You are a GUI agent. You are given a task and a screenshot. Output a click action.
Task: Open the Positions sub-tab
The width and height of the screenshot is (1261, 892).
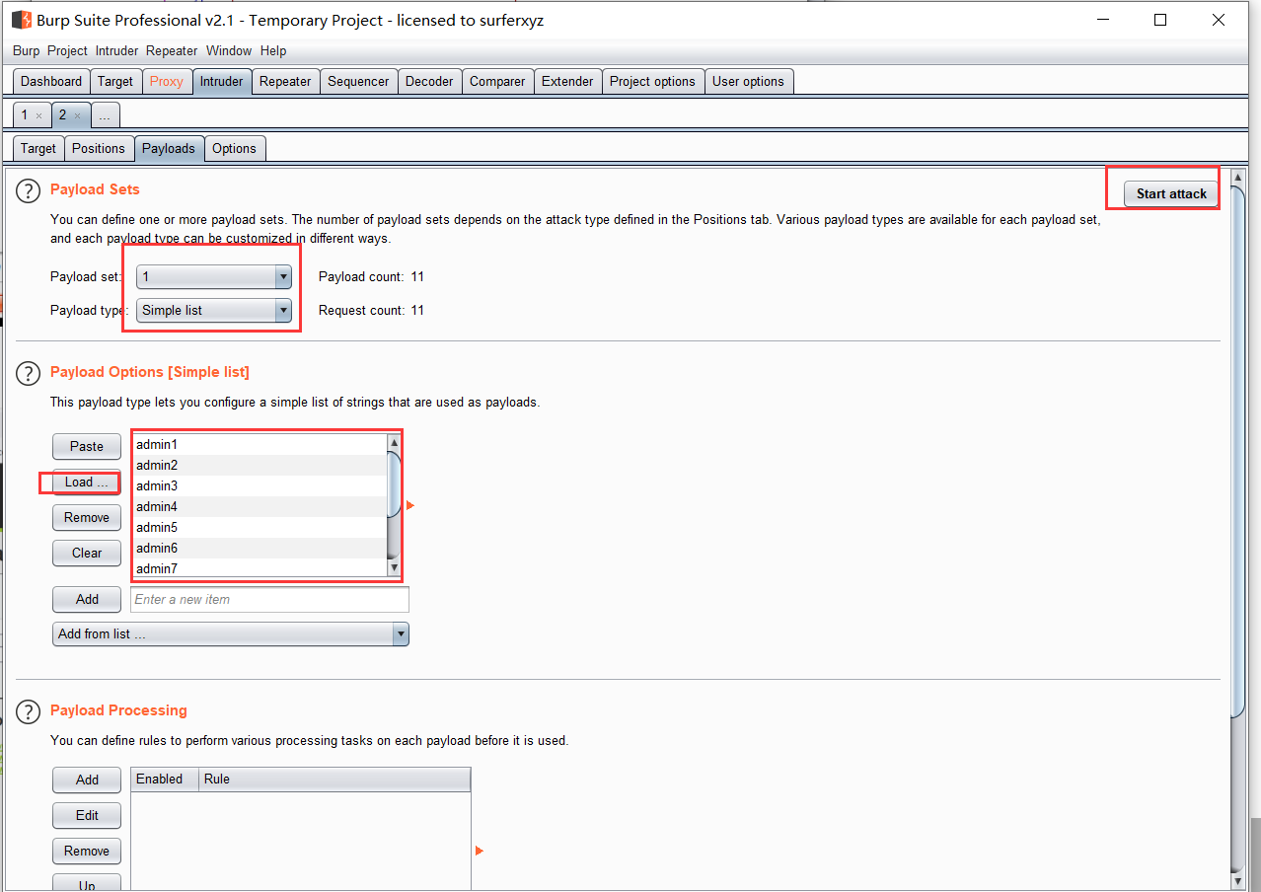pos(99,149)
